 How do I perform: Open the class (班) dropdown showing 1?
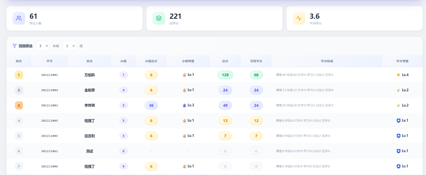(69, 46)
